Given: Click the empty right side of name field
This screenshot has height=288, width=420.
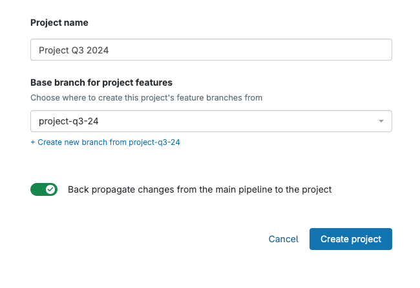Looking at the screenshot, I should click(310, 50).
